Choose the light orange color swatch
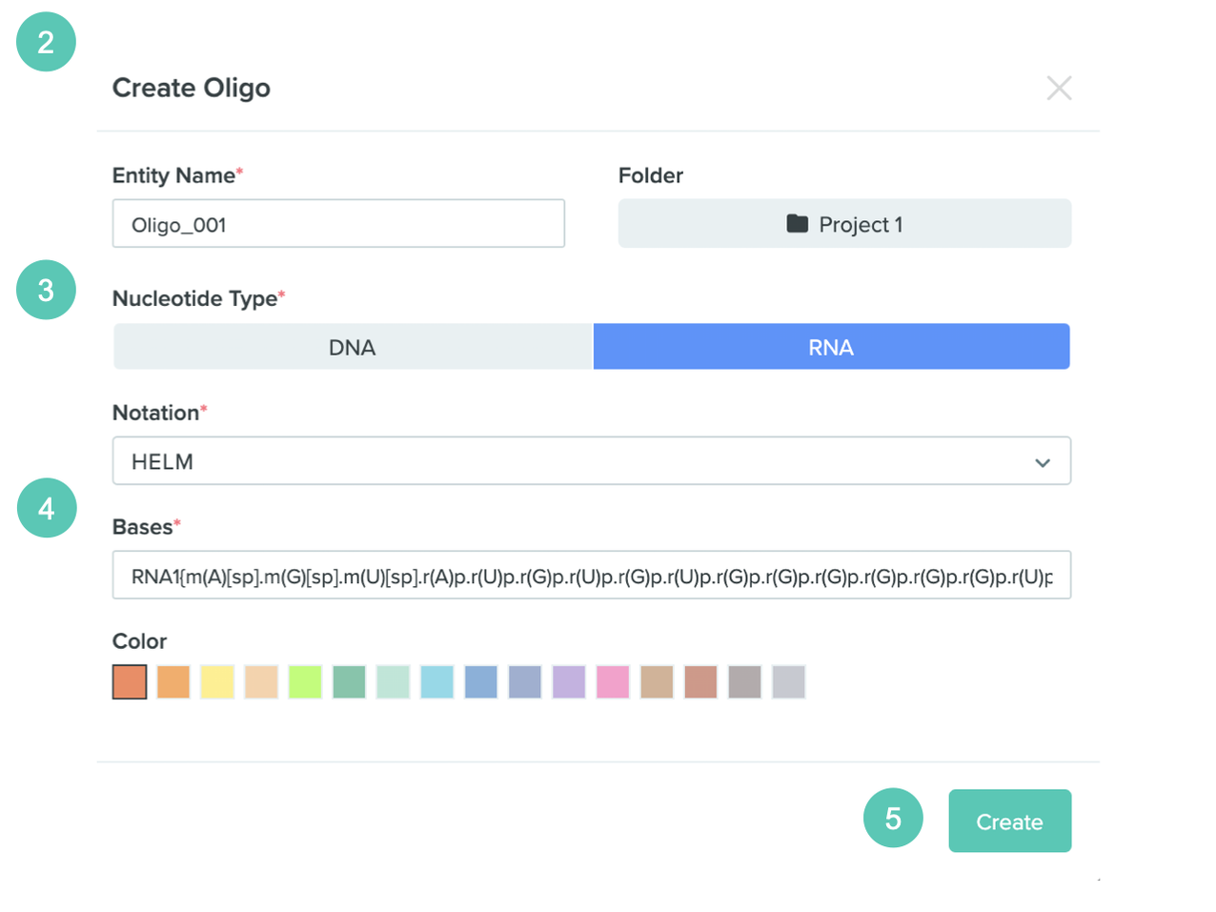1216x912 pixels. pyautogui.click(x=173, y=682)
